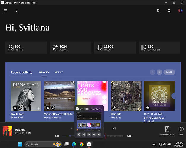186x148 pixels.
Task: Click history badge on Yarlung Records cover
Action: 53,108
